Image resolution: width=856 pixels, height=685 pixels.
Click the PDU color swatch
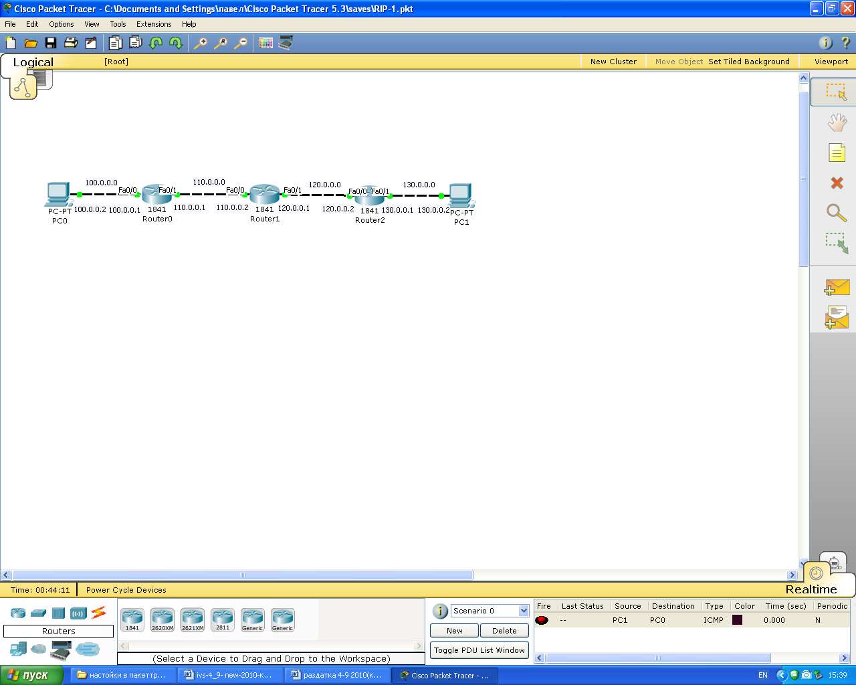coord(737,620)
